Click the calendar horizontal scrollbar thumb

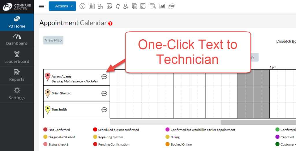[x=258, y=122]
